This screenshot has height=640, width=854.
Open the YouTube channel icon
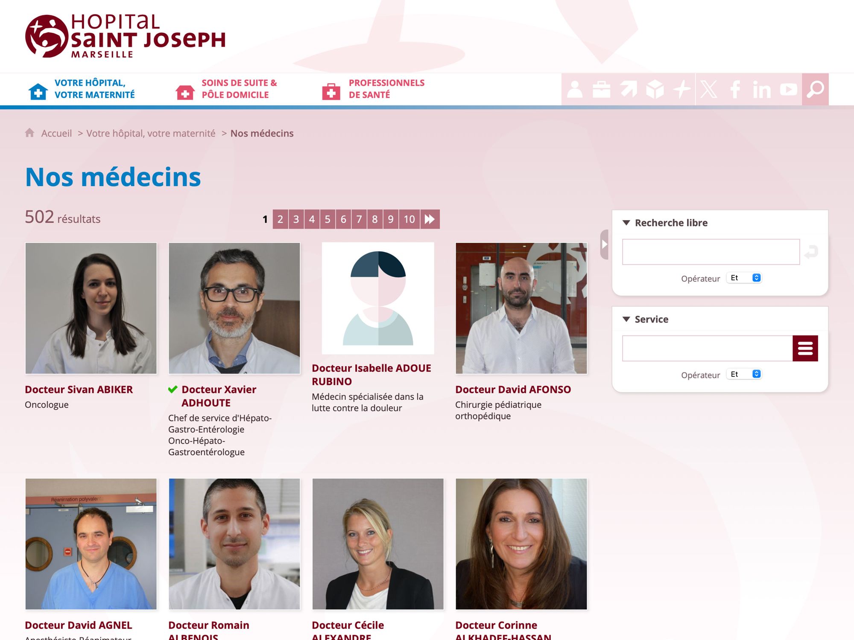pos(788,90)
